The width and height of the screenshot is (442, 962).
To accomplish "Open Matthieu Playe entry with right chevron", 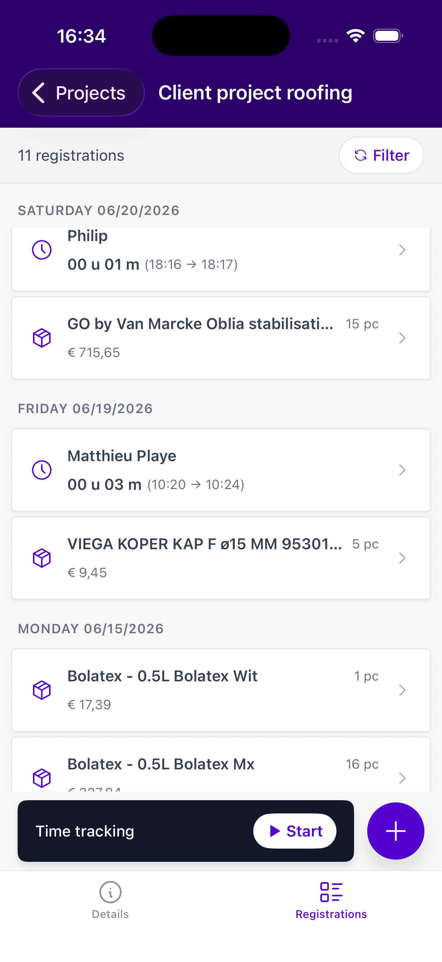I will 402,470.
